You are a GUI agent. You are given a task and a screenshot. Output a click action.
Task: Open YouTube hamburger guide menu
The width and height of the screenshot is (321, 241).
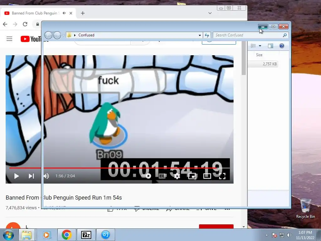click(9, 39)
